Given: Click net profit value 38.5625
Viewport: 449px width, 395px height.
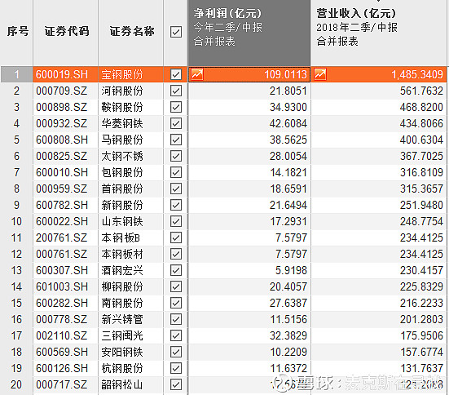Looking at the screenshot, I should [288, 140].
